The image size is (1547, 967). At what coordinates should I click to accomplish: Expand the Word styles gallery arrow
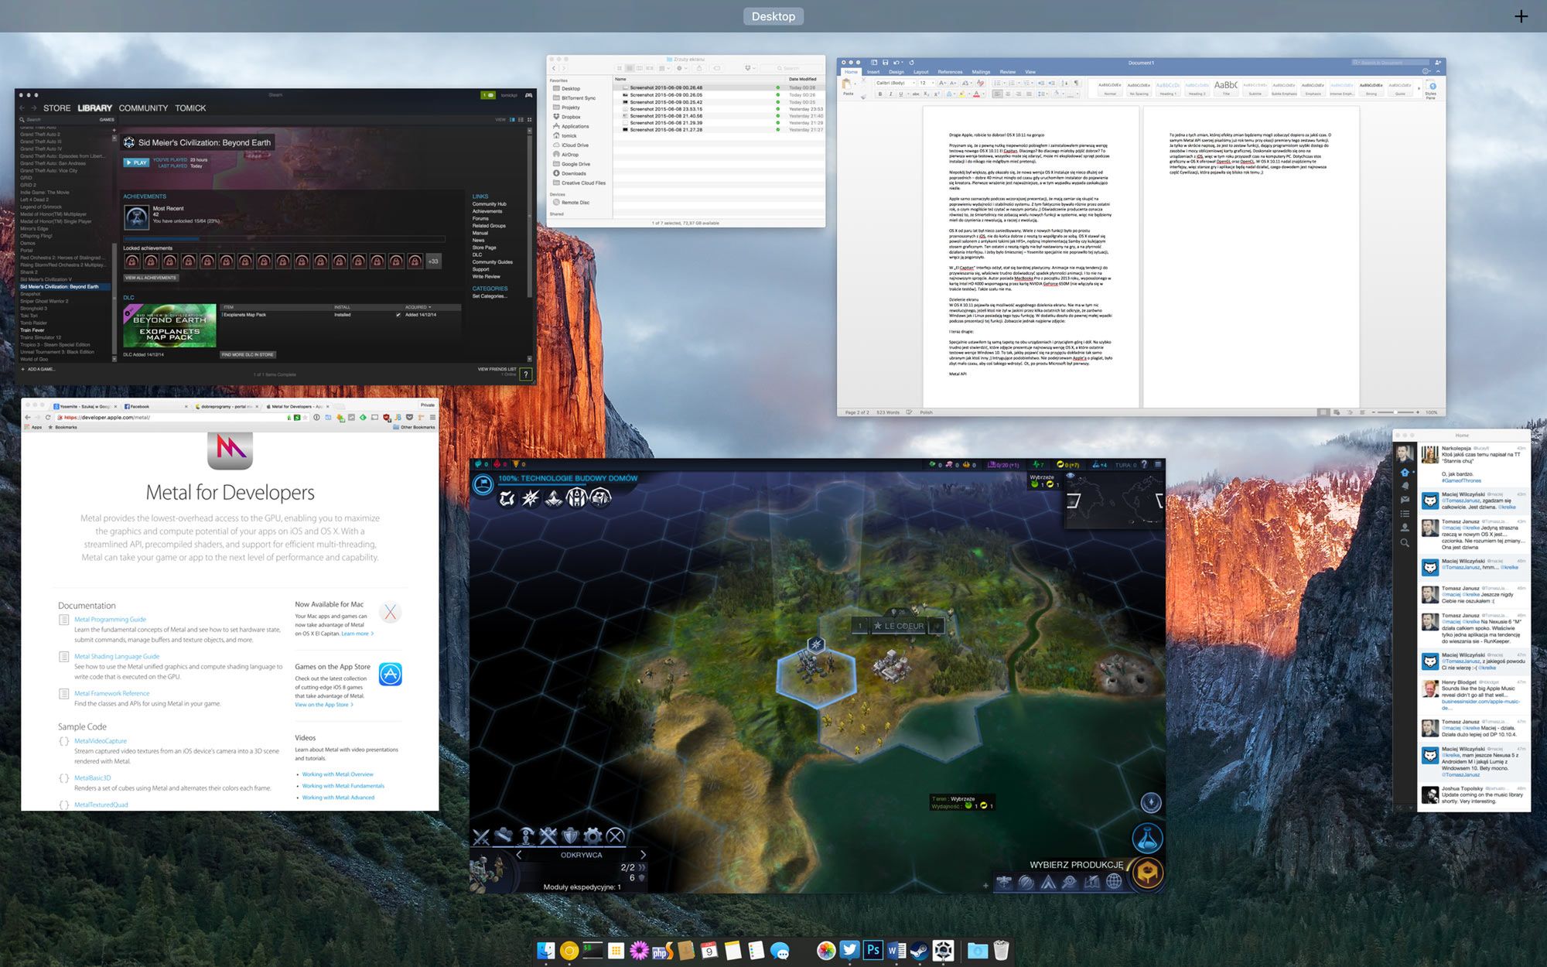1419,89
